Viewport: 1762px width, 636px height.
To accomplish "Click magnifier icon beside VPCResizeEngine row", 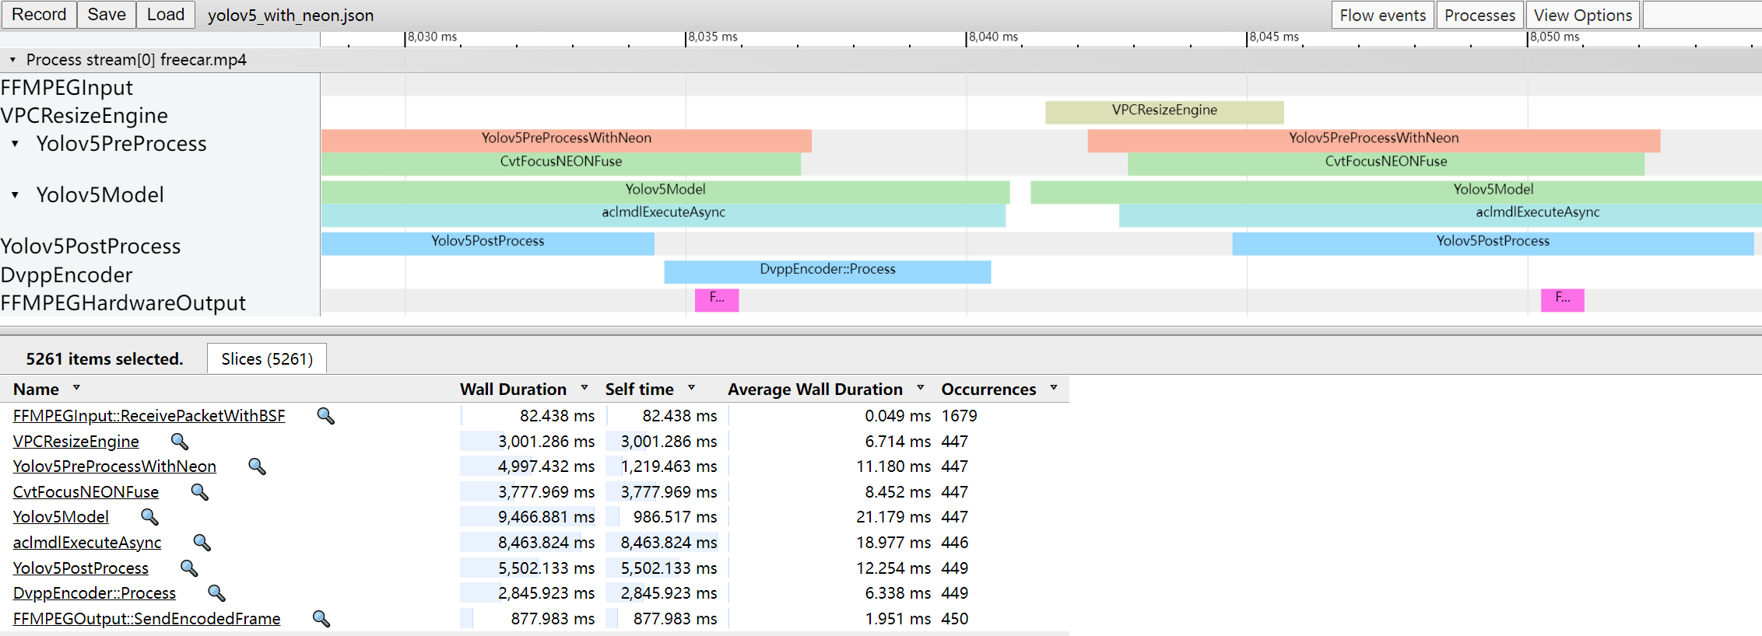I will pyautogui.click(x=180, y=442).
